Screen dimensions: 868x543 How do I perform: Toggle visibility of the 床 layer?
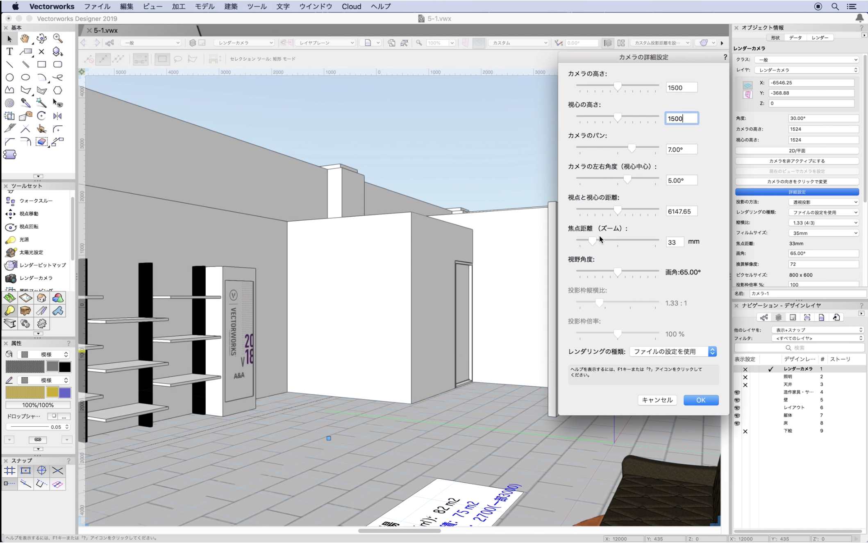pyautogui.click(x=737, y=423)
